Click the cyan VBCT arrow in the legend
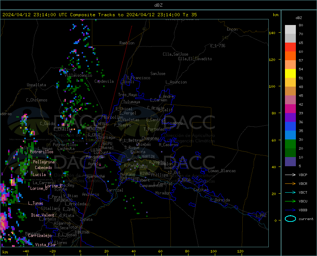 tap(290, 192)
